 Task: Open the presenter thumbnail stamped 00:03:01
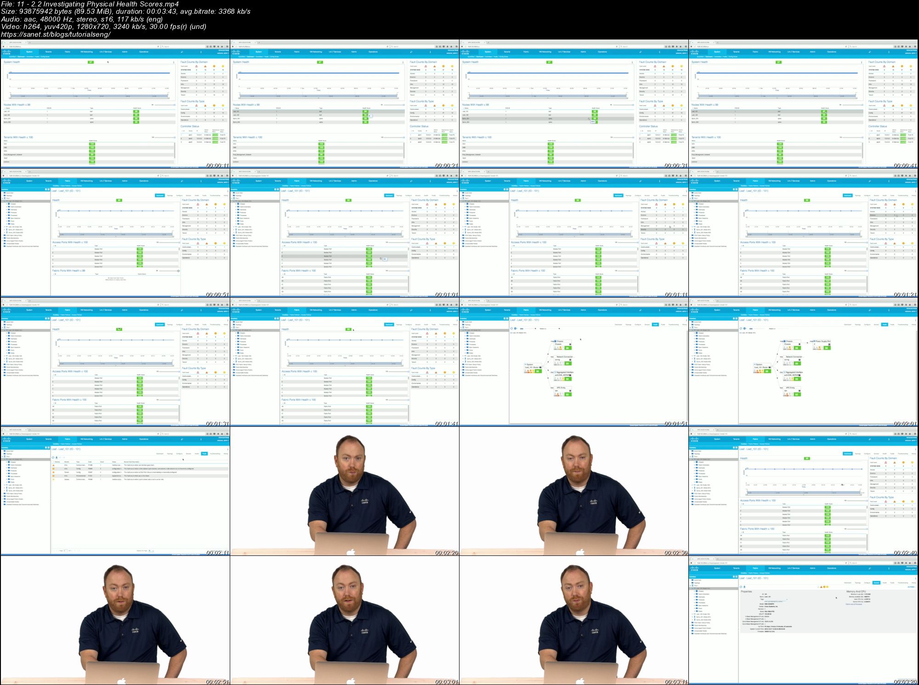coord(345,620)
